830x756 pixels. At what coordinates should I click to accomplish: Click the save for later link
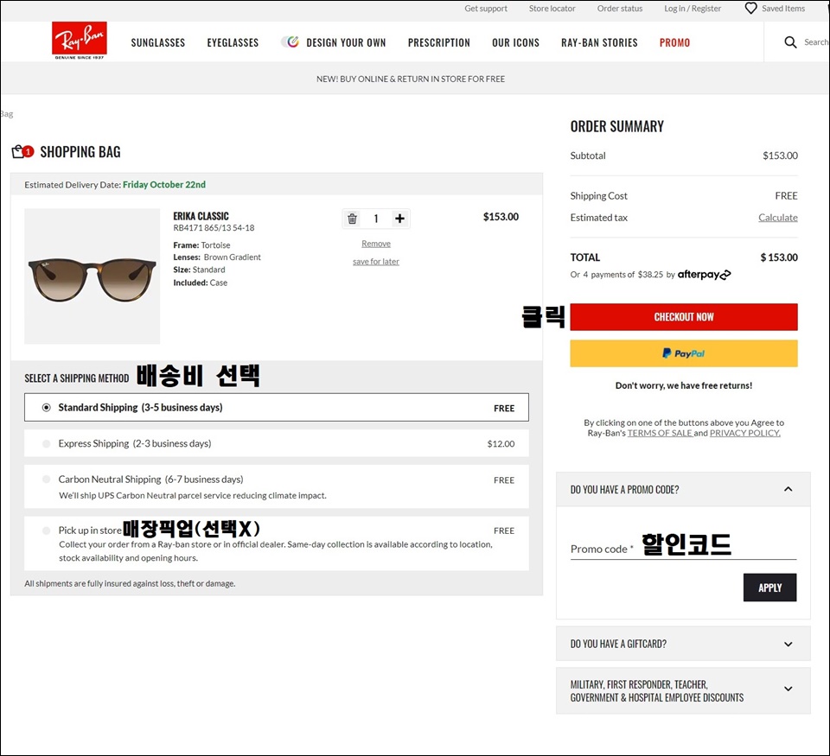point(376,261)
